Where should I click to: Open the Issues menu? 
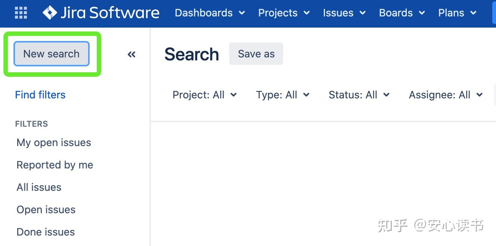point(344,13)
